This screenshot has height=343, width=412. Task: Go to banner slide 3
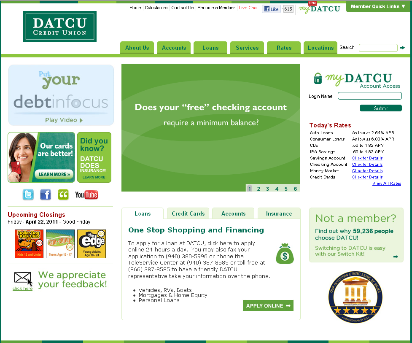tap(267, 189)
